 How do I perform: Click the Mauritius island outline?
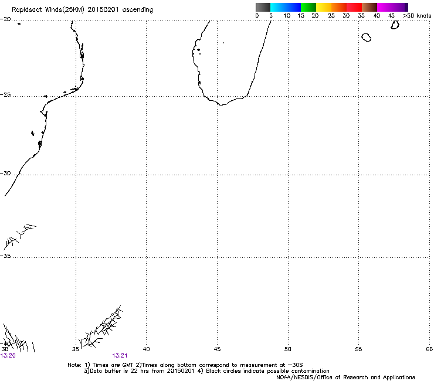(x=395, y=25)
